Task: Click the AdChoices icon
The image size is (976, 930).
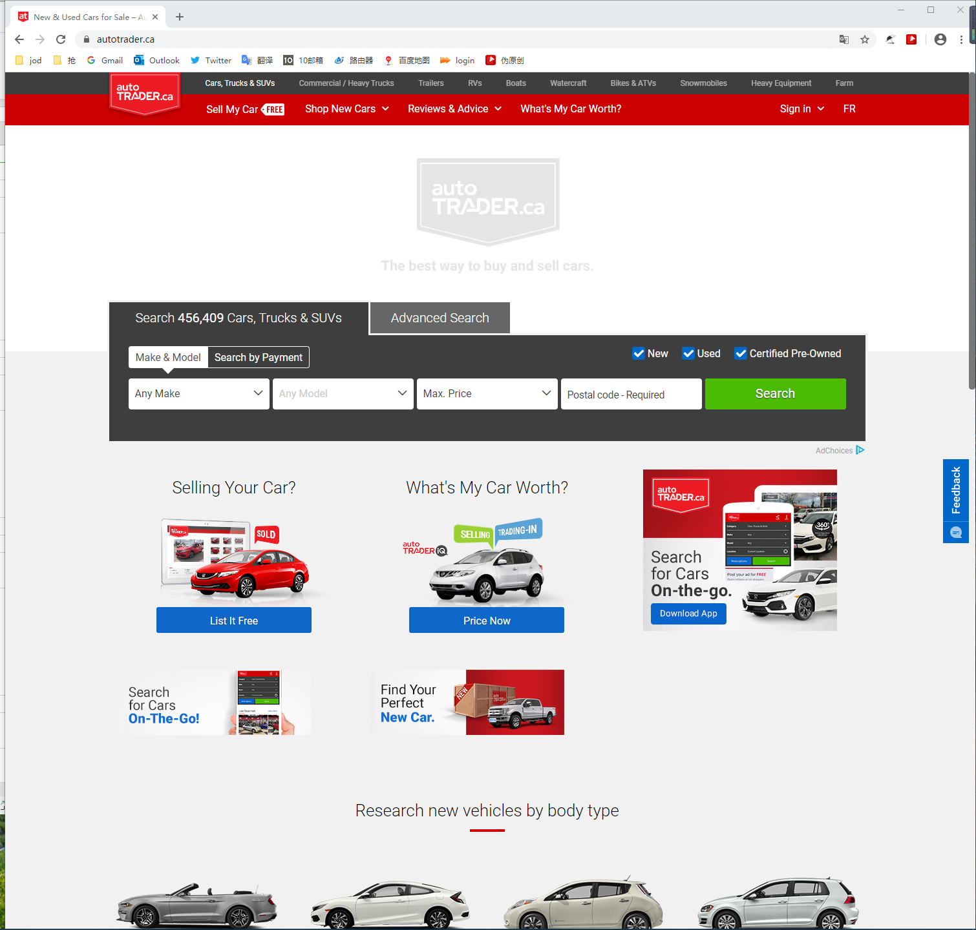Action: tap(860, 450)
